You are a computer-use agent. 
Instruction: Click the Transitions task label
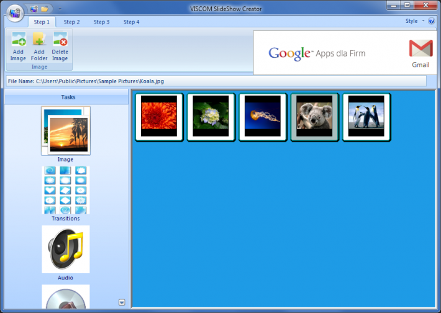[66, 219]
